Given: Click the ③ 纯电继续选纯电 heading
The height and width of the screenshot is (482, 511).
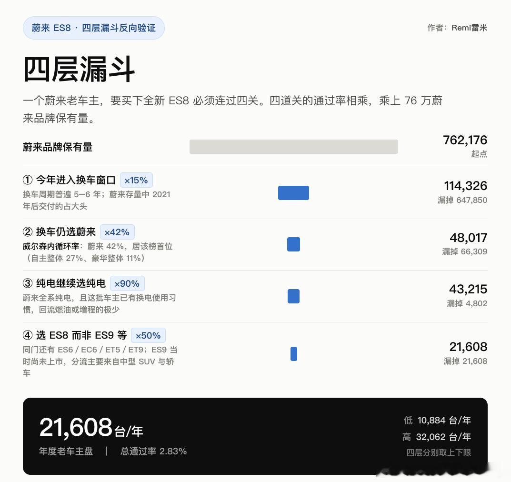Looking at the screenshot, I should 64,283.
